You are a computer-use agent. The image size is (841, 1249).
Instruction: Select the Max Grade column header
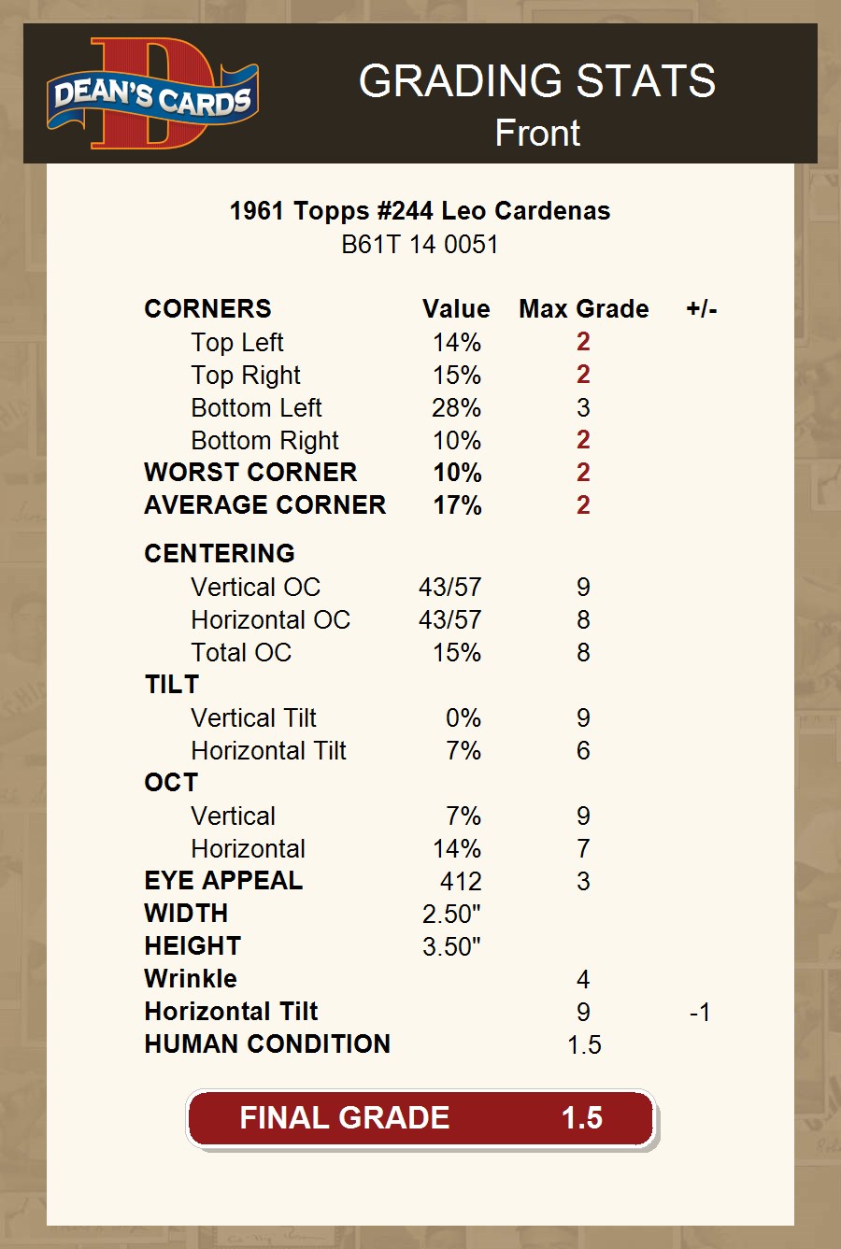point(583,309)
